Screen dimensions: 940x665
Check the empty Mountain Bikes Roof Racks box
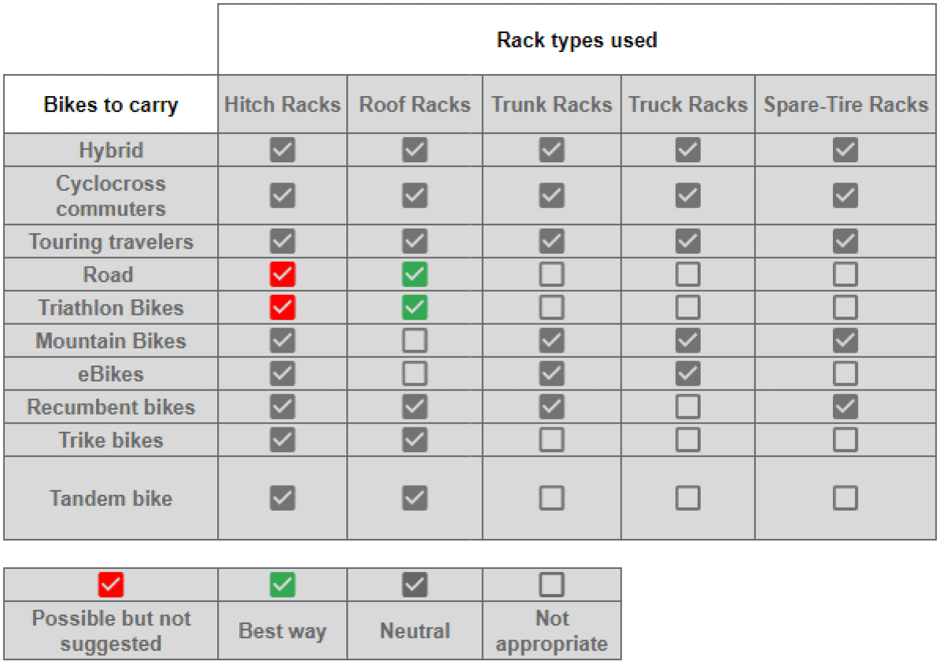click(414, 340)
